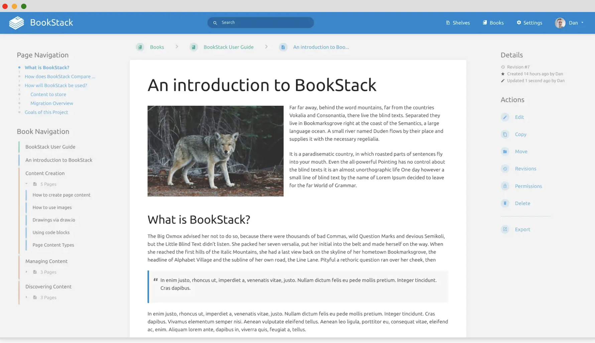
Task: Open 'What is BookStack?' in Page Navigation
Action: [47, 67]
